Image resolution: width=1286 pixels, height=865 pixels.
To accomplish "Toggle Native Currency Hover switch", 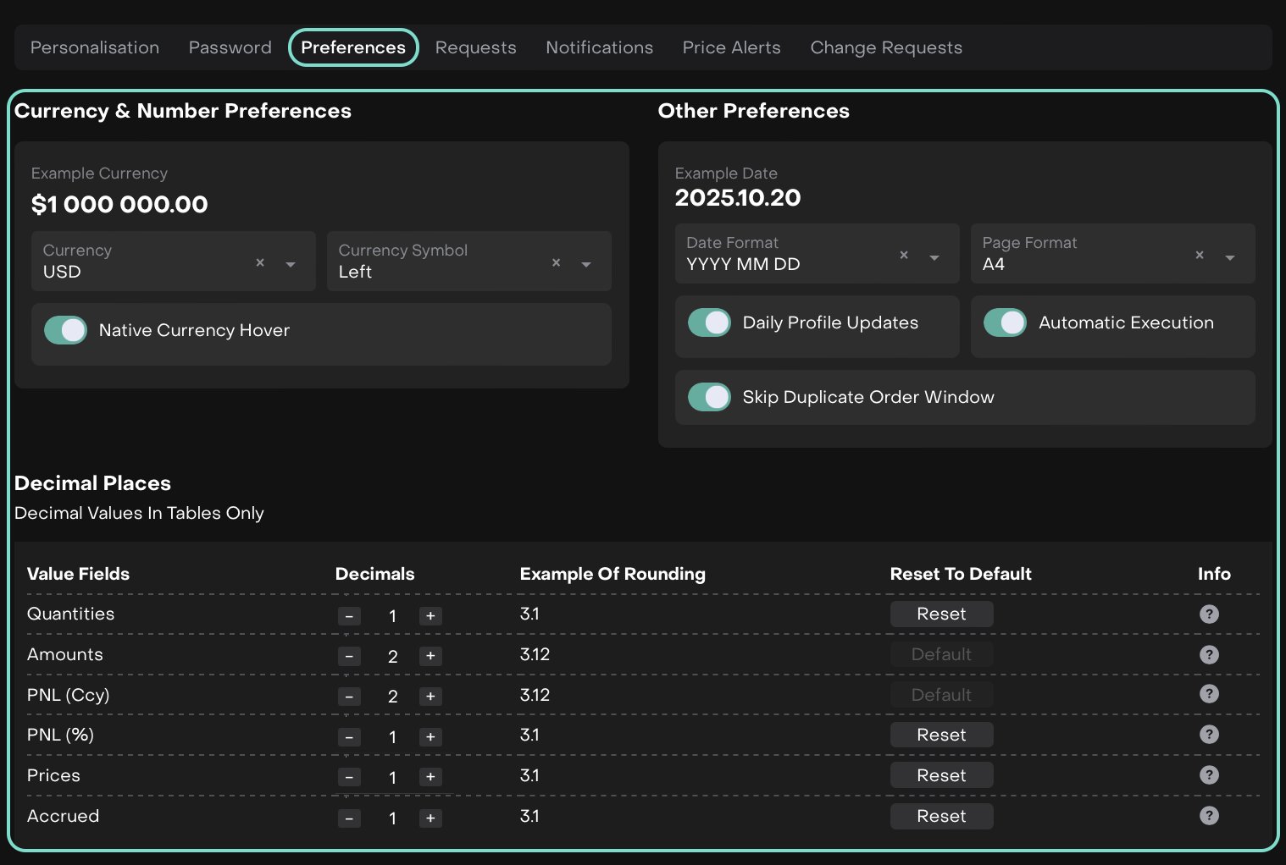I will tap(66, 330).
